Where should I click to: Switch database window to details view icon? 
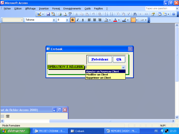(x=8, y=116)
